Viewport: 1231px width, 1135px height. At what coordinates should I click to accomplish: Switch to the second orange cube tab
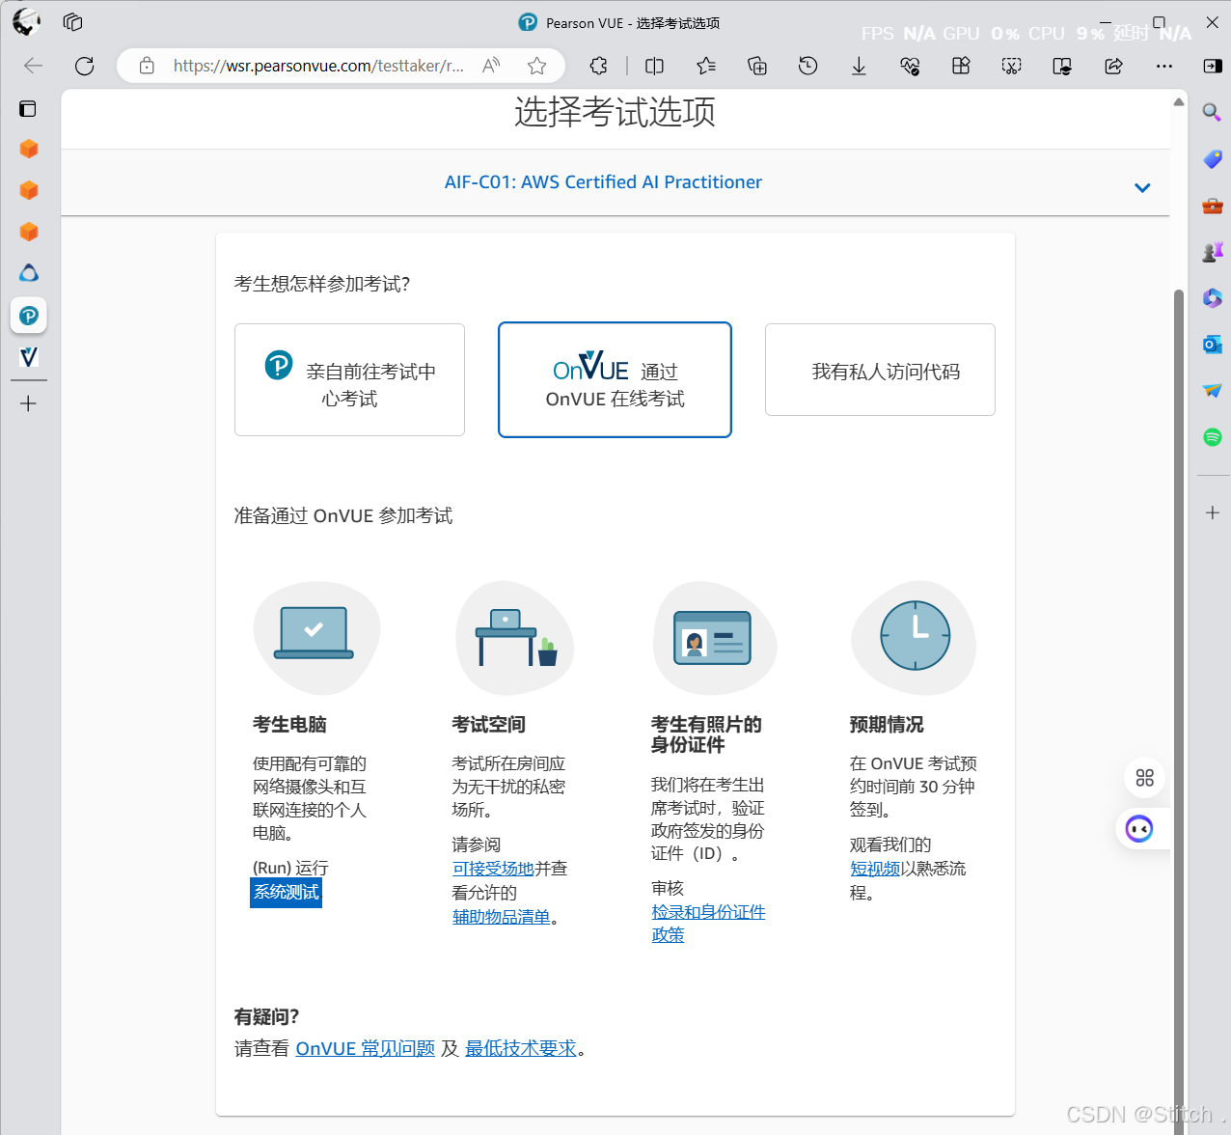pyautogui.click(x=29, y=190)
